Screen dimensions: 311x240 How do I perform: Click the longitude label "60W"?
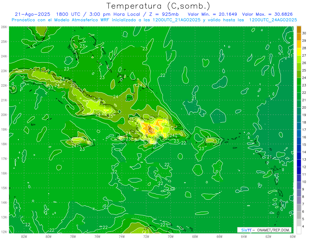pos(293,236)
